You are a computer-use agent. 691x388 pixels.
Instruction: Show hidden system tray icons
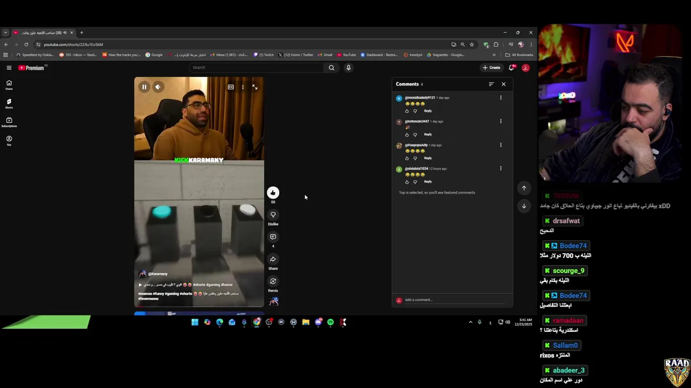click(x=470, y=322)
